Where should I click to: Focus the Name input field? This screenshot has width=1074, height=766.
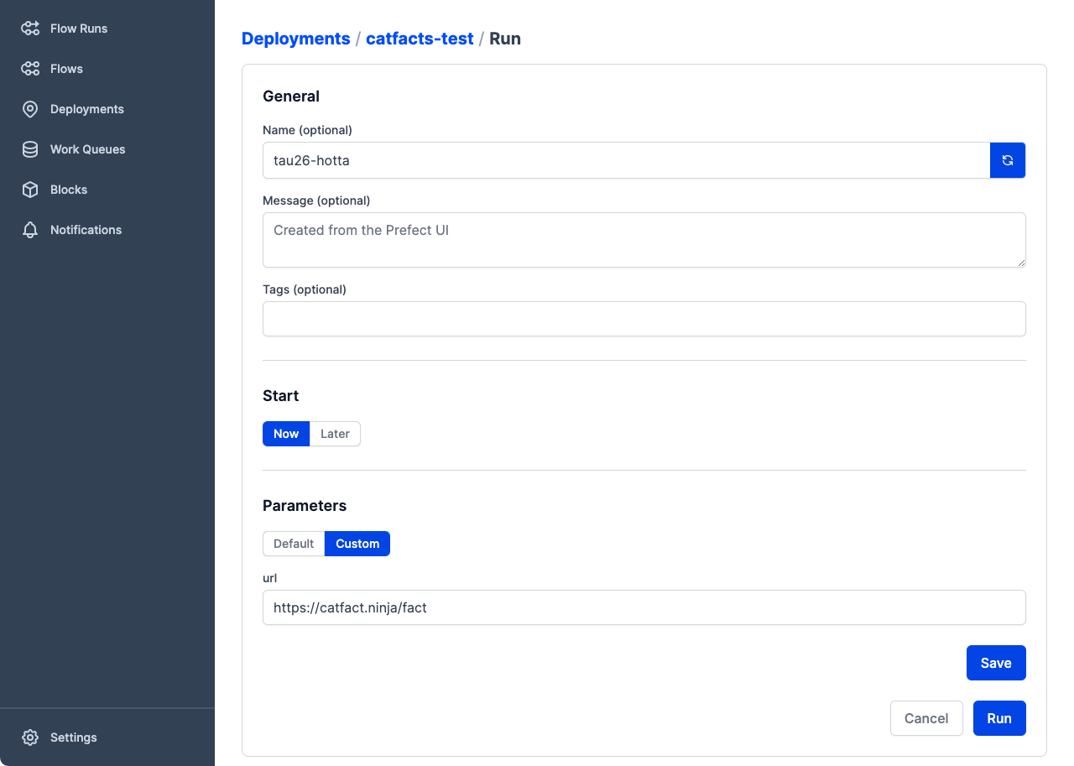click(627, 160)
